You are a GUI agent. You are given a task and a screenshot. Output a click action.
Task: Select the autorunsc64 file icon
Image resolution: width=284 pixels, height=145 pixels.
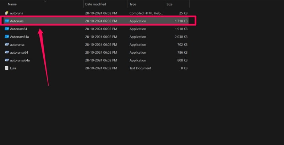(x=7, y=52)
